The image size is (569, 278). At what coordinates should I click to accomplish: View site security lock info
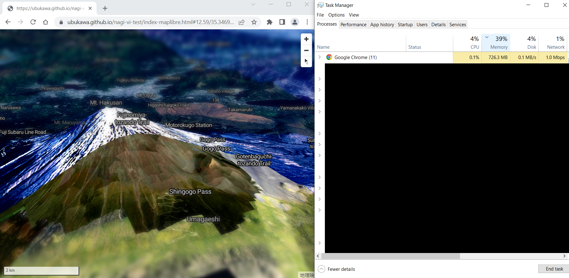click(x=61, y=22)
